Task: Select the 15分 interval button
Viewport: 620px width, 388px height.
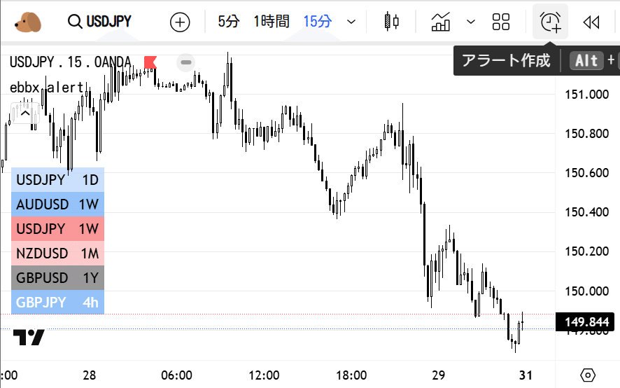Action: (318, 22)
